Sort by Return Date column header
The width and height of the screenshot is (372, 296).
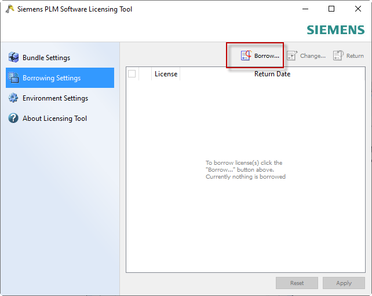point(272,74)
